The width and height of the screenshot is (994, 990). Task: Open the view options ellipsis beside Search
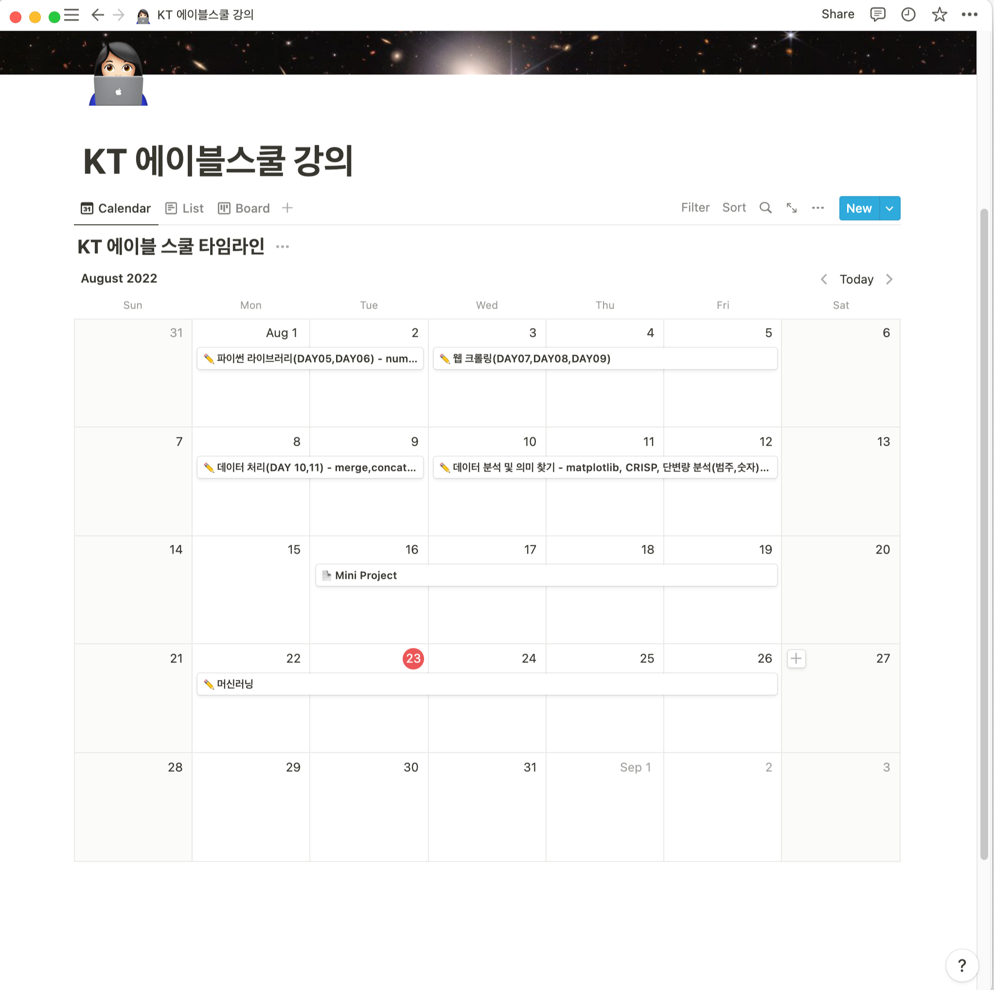click(x=817, y=208)
